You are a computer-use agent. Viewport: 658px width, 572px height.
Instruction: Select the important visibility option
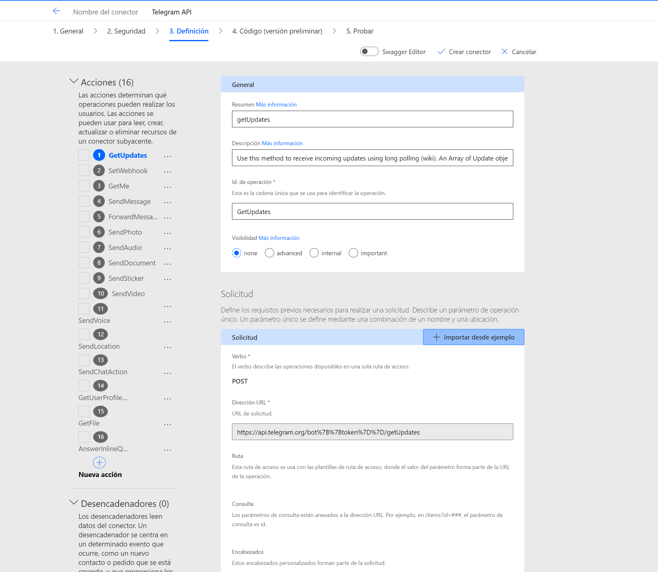pyautogui.click(x=353, y=253)
